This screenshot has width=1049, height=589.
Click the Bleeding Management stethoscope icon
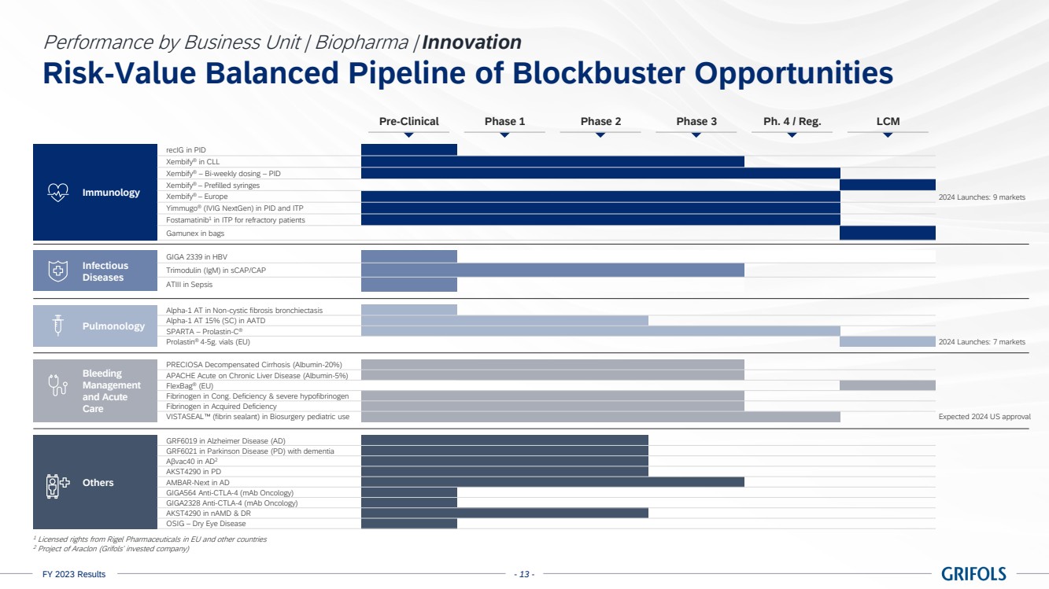pyautogui.click(x=57, y=385)
